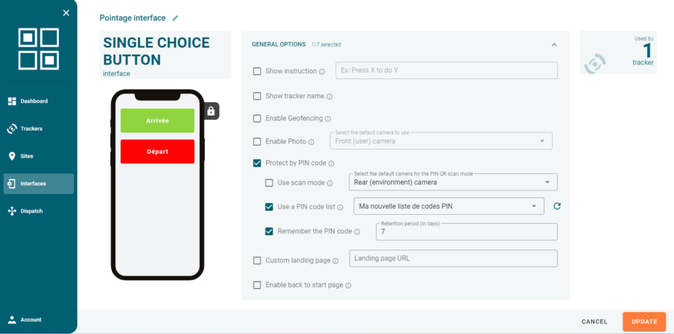Uncheck Protect by PIN code
Image resolution: width=674 pixels, height=334 pixels.
257,163
